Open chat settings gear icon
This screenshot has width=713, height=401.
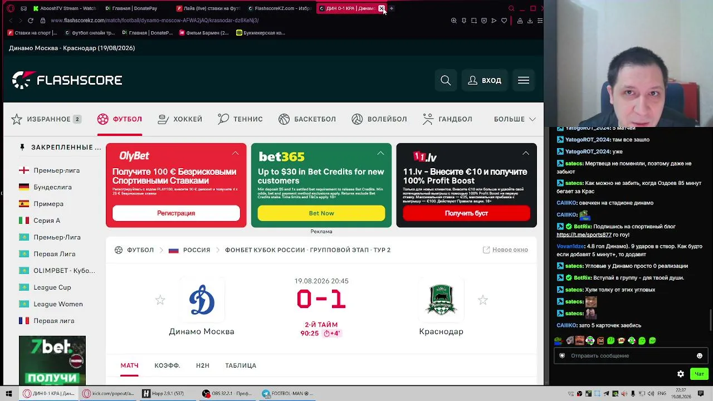pyautogui.click(x=680, y=374)
